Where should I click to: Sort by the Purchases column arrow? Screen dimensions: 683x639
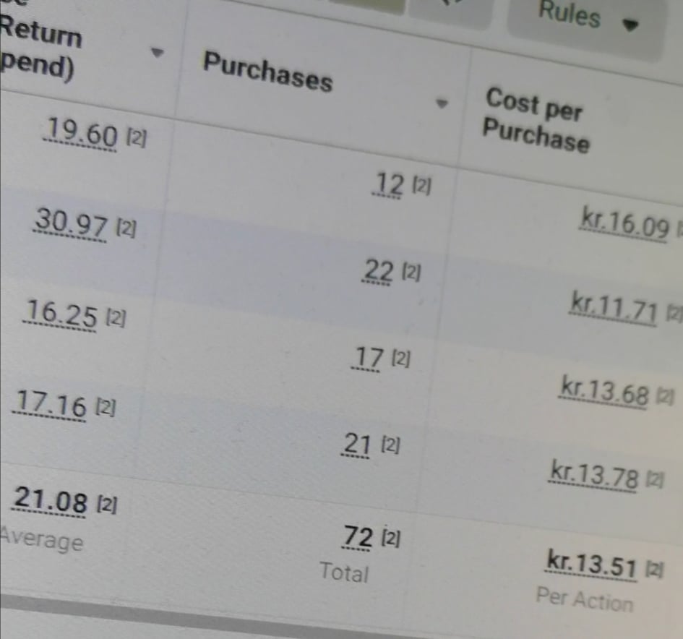442,103
